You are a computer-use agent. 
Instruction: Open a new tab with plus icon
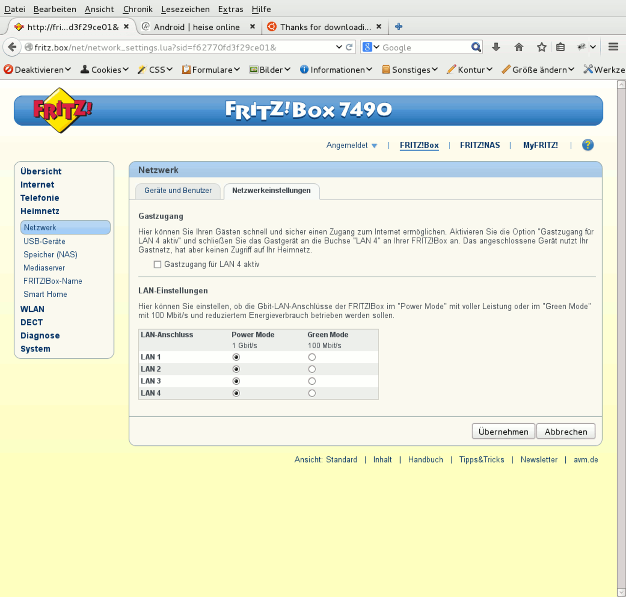click(x=399, y=26)
